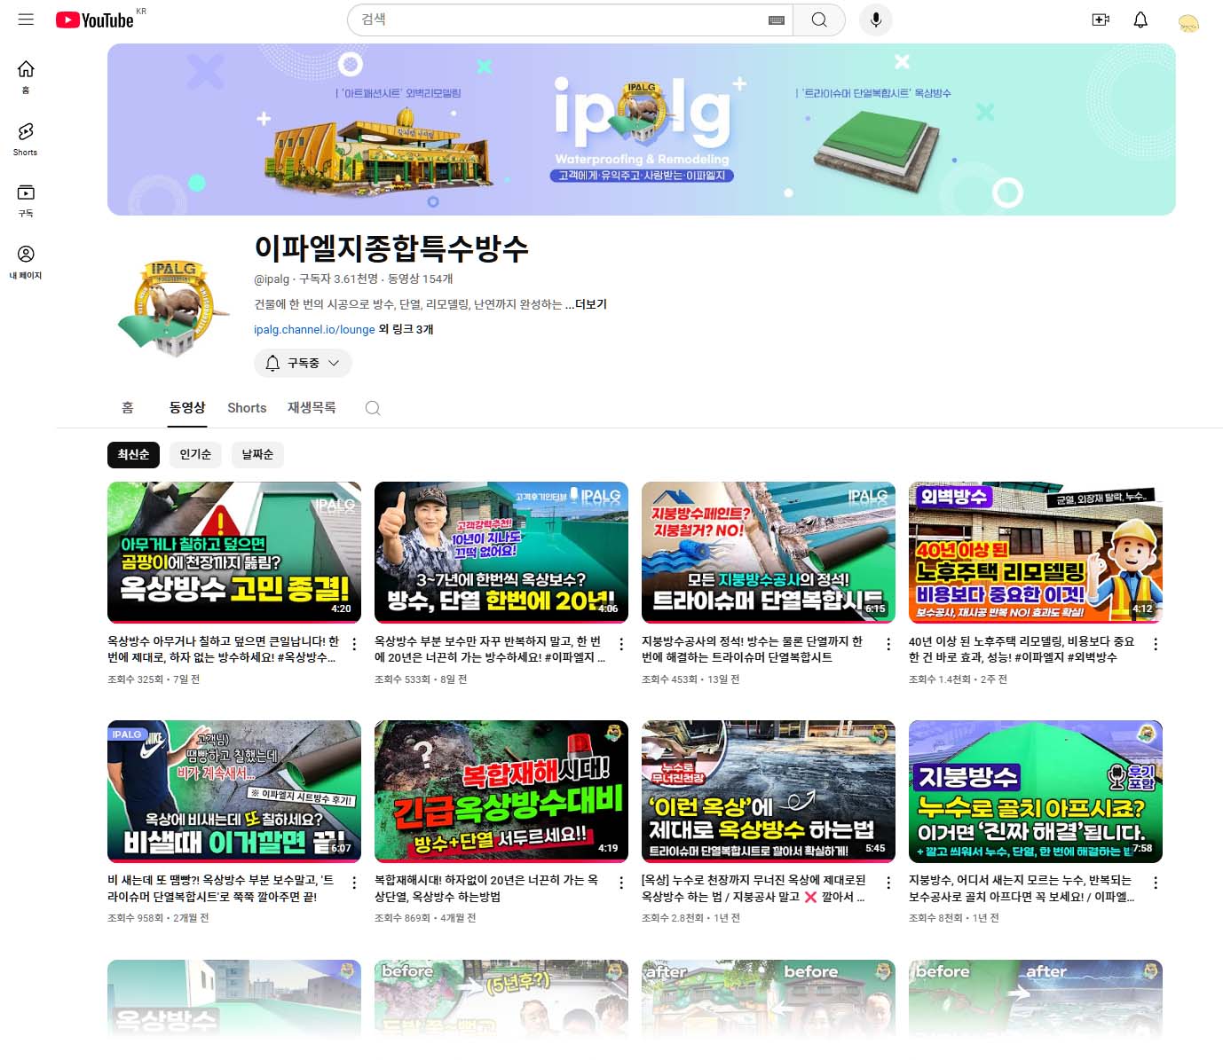
Task: Click channel name 이파엘지종합특수방수
Action: click(391, 247)
